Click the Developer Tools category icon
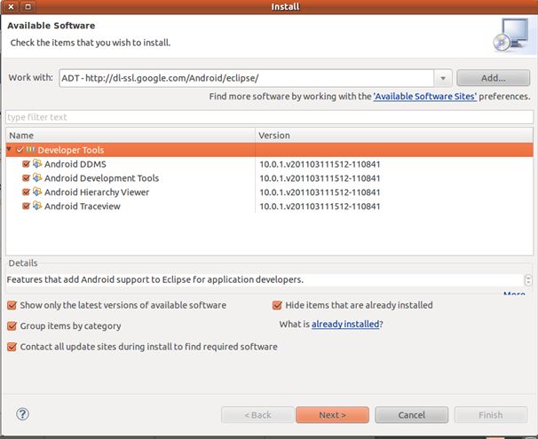This screenshot has height=439, width=538. (30, 150)
